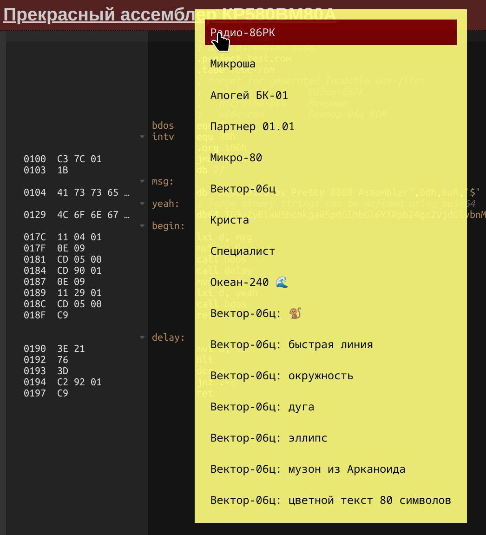Select the plain Вектор-06ц entry

pyautogui.click(x=243, y=189)
